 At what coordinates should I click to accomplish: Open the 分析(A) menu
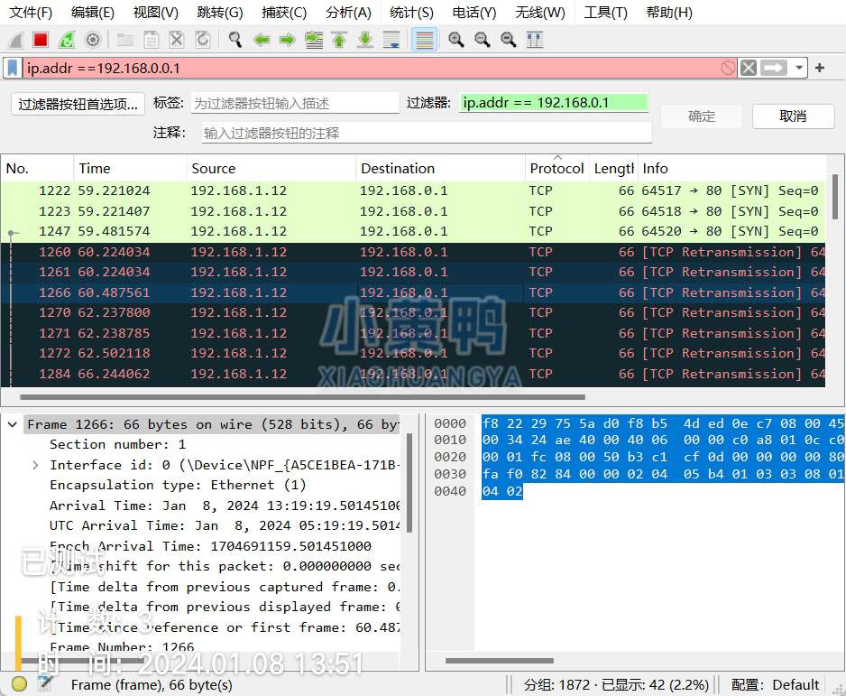(x=348, y=13)
